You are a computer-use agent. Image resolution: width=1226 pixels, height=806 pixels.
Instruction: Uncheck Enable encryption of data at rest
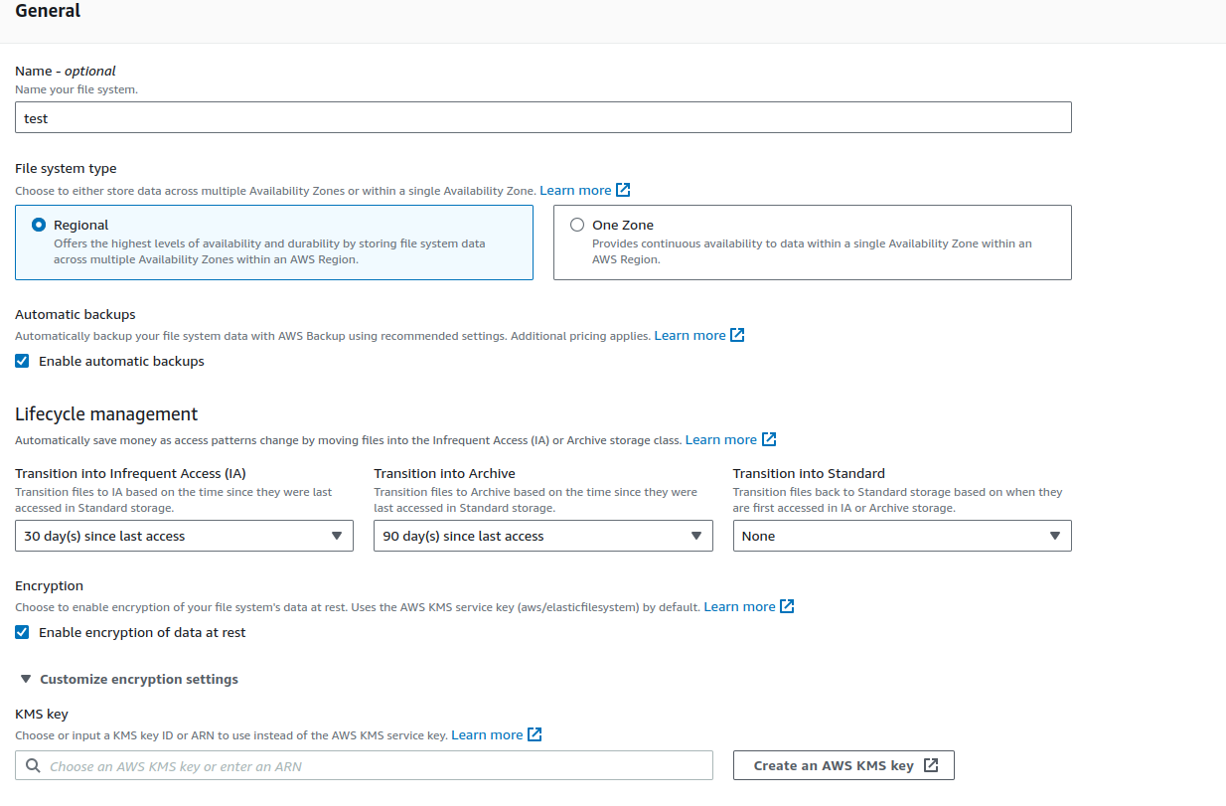tap(21, 632)
